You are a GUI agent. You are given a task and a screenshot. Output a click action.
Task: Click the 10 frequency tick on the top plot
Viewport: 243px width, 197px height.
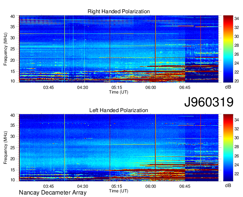pyautogui.click(x=13, y=81)
